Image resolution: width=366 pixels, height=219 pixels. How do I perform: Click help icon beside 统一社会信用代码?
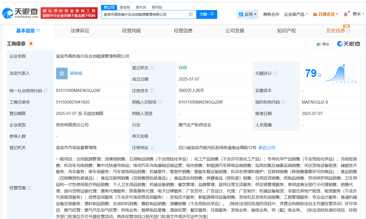(x=46, y=91)
